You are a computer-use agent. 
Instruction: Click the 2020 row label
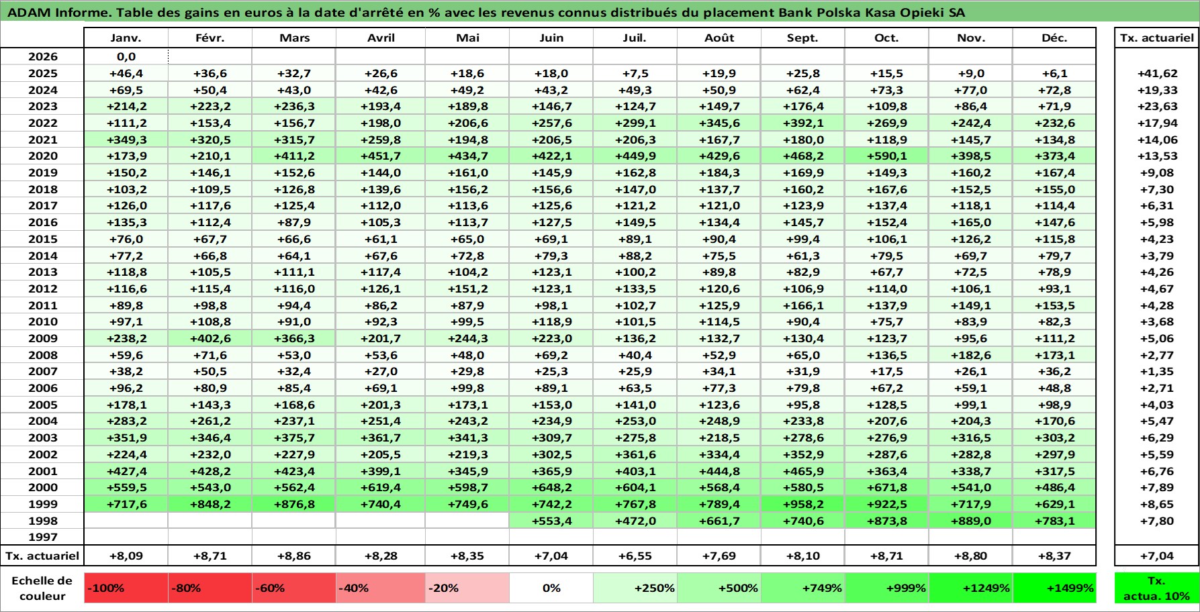tap(42, 156)
